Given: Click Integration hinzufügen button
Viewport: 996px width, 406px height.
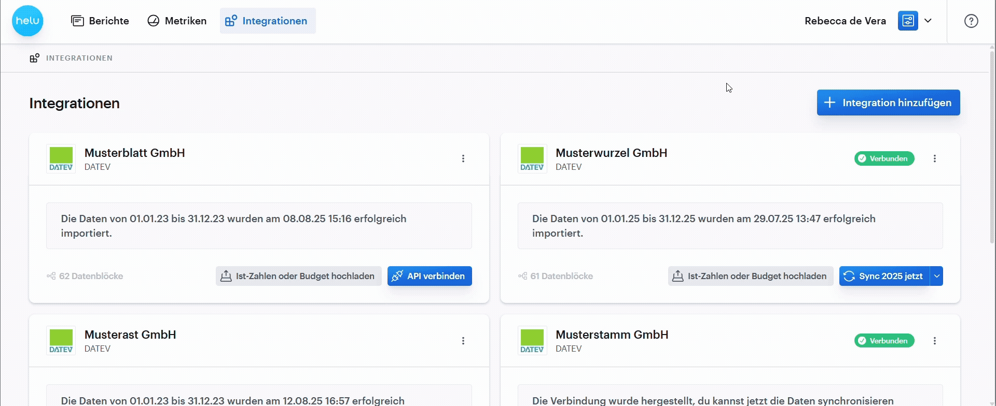Looking at the screenshot, I should coord(888,103).
